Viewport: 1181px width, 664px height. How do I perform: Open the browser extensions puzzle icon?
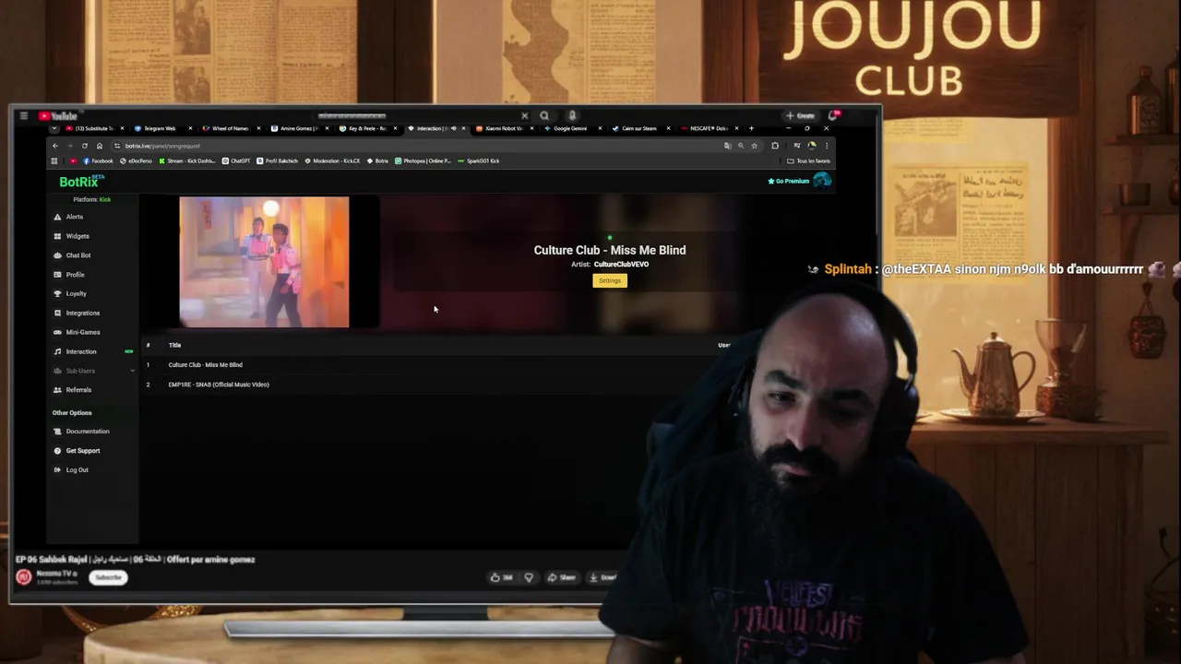(775, 146)
